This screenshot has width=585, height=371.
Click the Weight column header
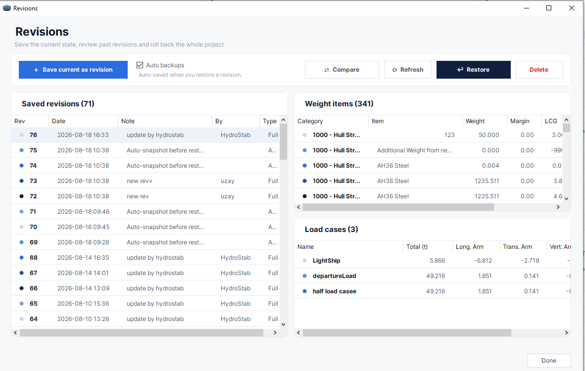[x=485, y=121]
